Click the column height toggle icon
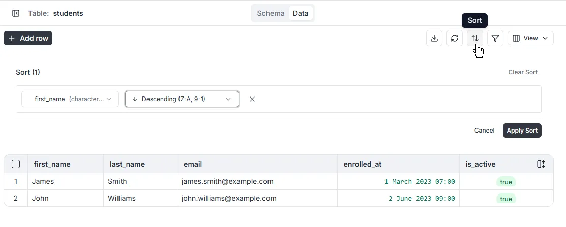 coord(541,164)
